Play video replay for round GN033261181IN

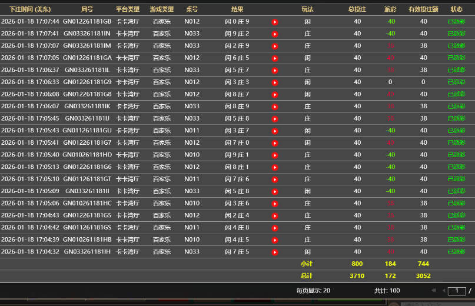tap(275, 34)
